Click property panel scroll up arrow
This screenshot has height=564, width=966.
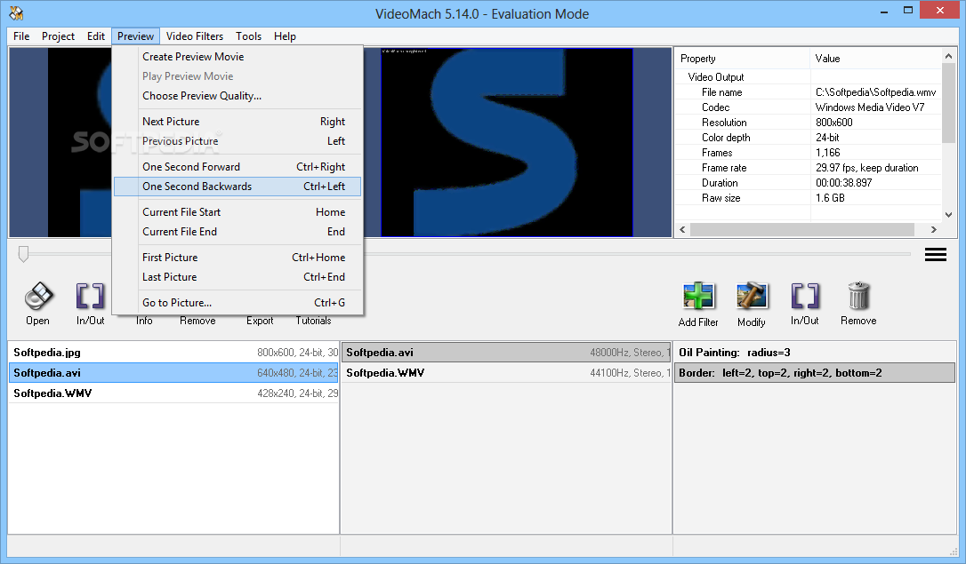949,56
